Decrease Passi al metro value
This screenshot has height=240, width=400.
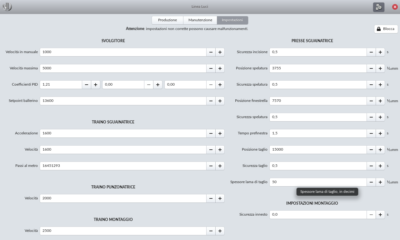tap(211, 166)
